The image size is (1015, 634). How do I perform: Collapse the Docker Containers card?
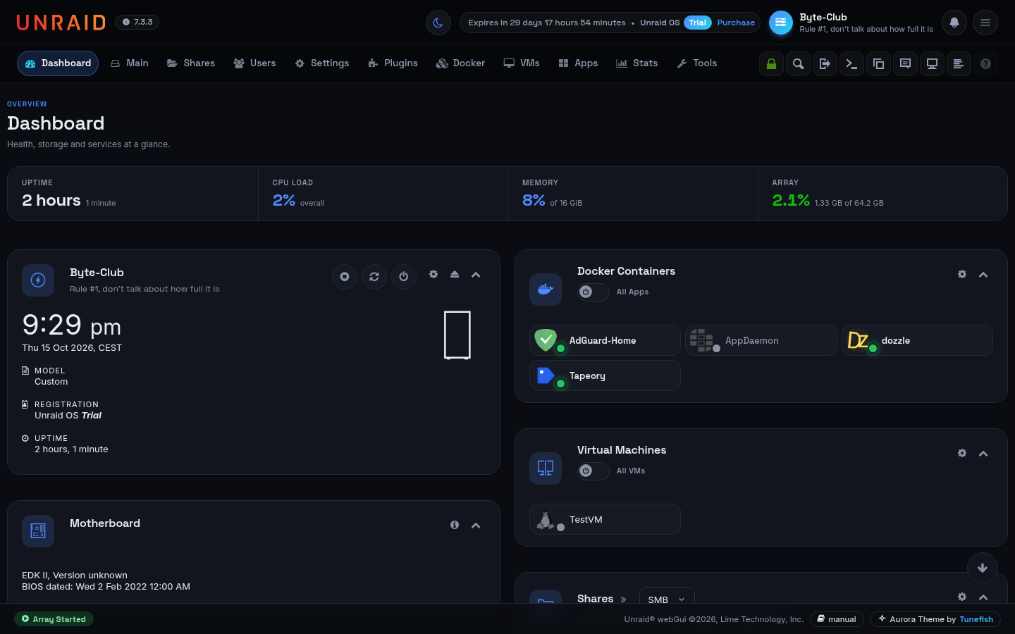(x=983, y=275)
